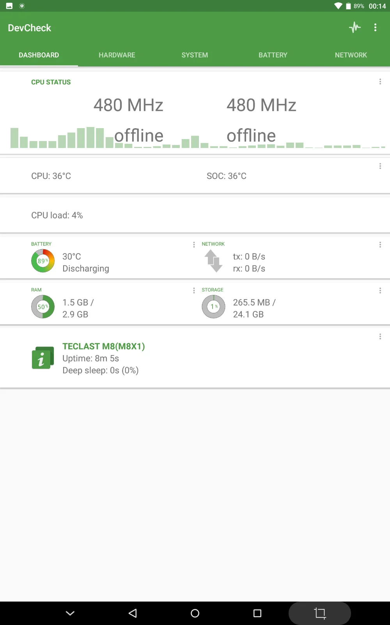Tap the Android back navigation button
The image size is (390, 625).
(133, 613)
